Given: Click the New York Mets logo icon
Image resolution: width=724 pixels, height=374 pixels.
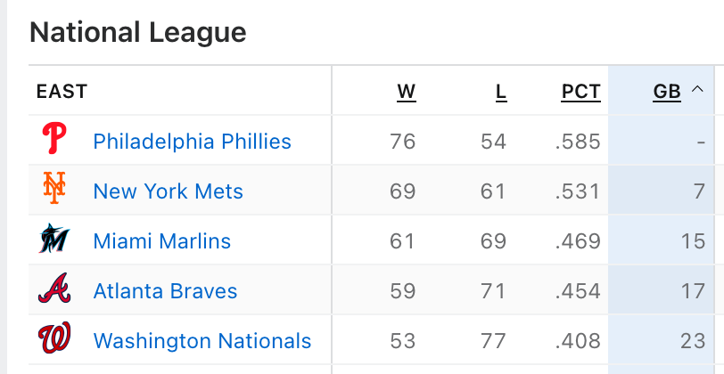Looking at the screenshot, I should click(54, 188).
